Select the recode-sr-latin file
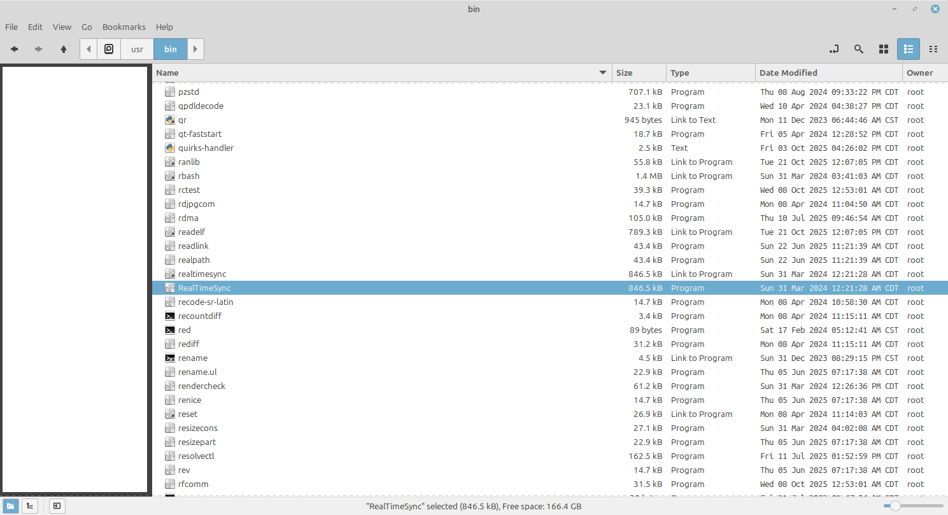 pyautogui.click(x=206, y=302)
